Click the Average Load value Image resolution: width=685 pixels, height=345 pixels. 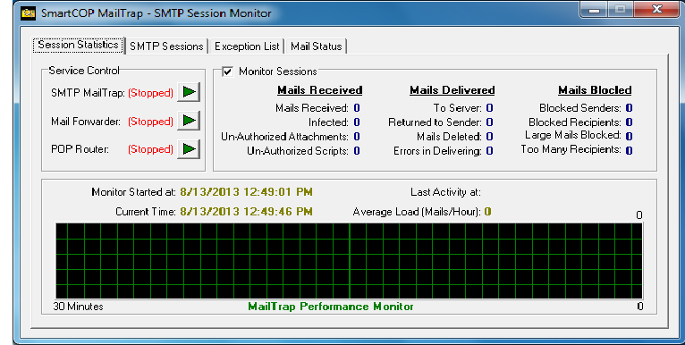pos(487,212)
